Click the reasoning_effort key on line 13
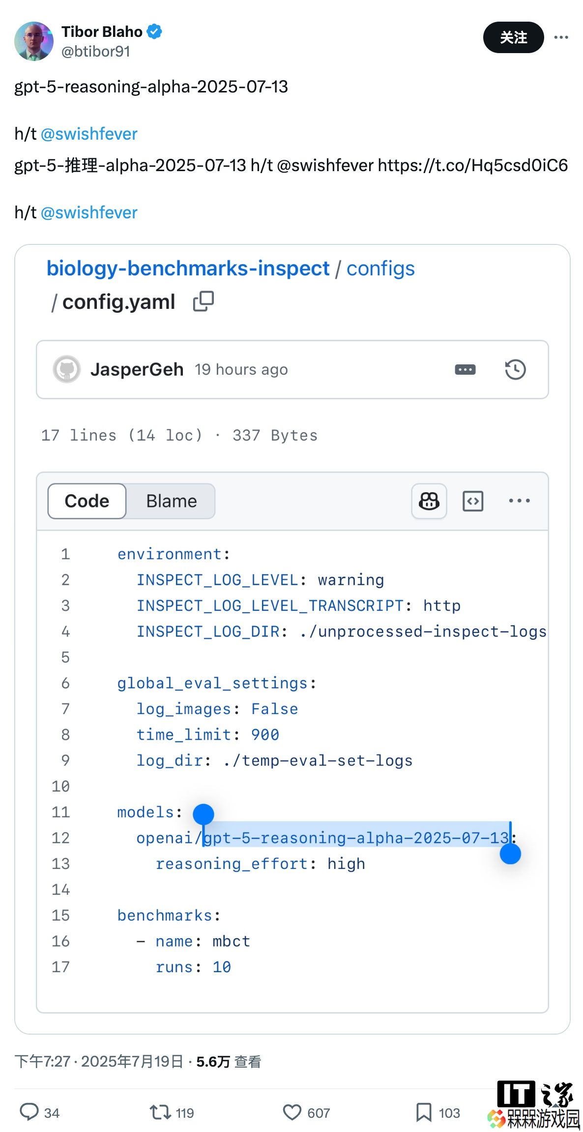The width and height of the screenshot is (583, 1132). [x=232, y=864]
